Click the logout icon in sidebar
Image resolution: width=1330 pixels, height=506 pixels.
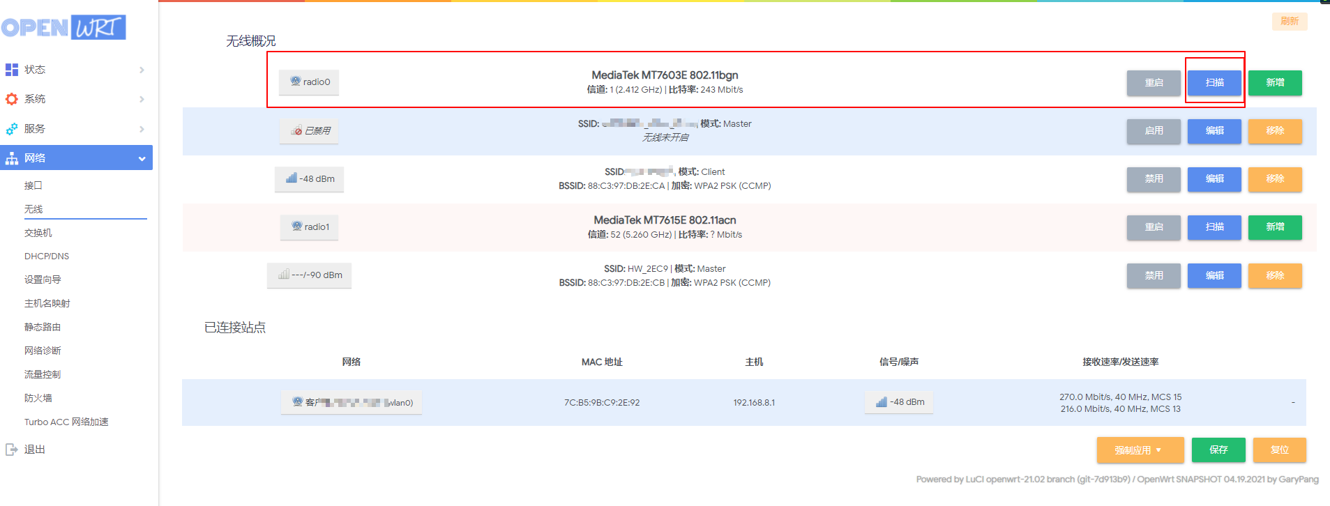coord(12,450)
